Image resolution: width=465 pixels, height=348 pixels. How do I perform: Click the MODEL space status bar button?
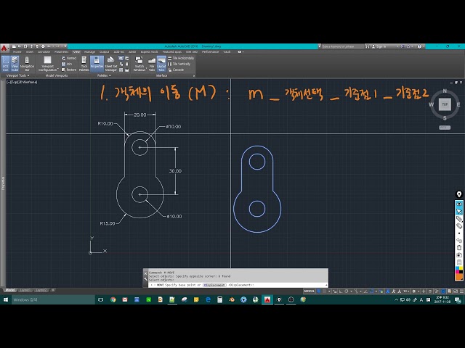pos(309,291)
